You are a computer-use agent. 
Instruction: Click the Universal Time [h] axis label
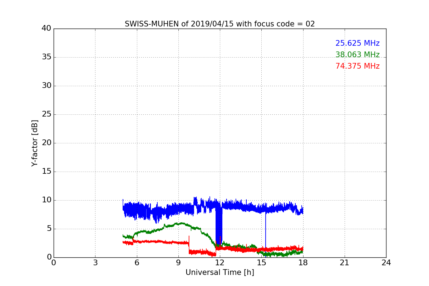pyautogui.click(x=220, y=272)
